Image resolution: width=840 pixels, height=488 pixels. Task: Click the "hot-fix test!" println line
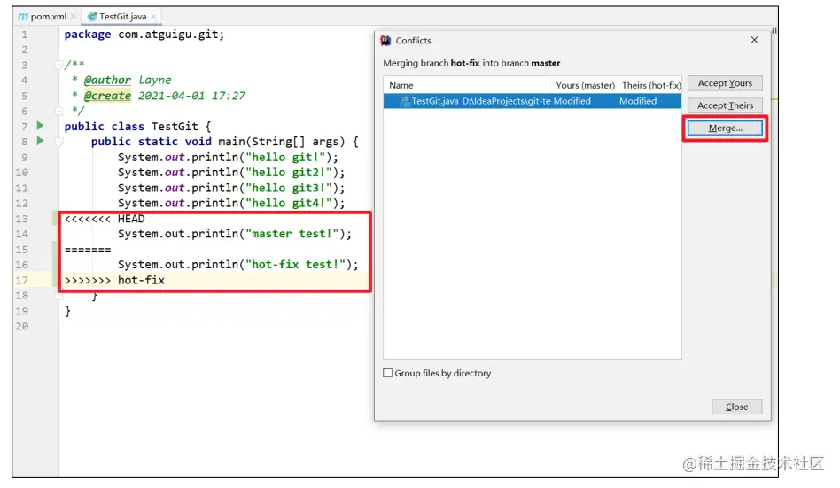(237, 265)
